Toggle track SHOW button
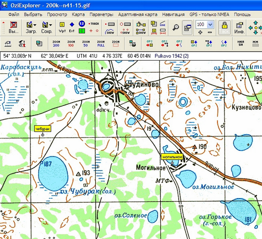 click(x=110, y=31)
